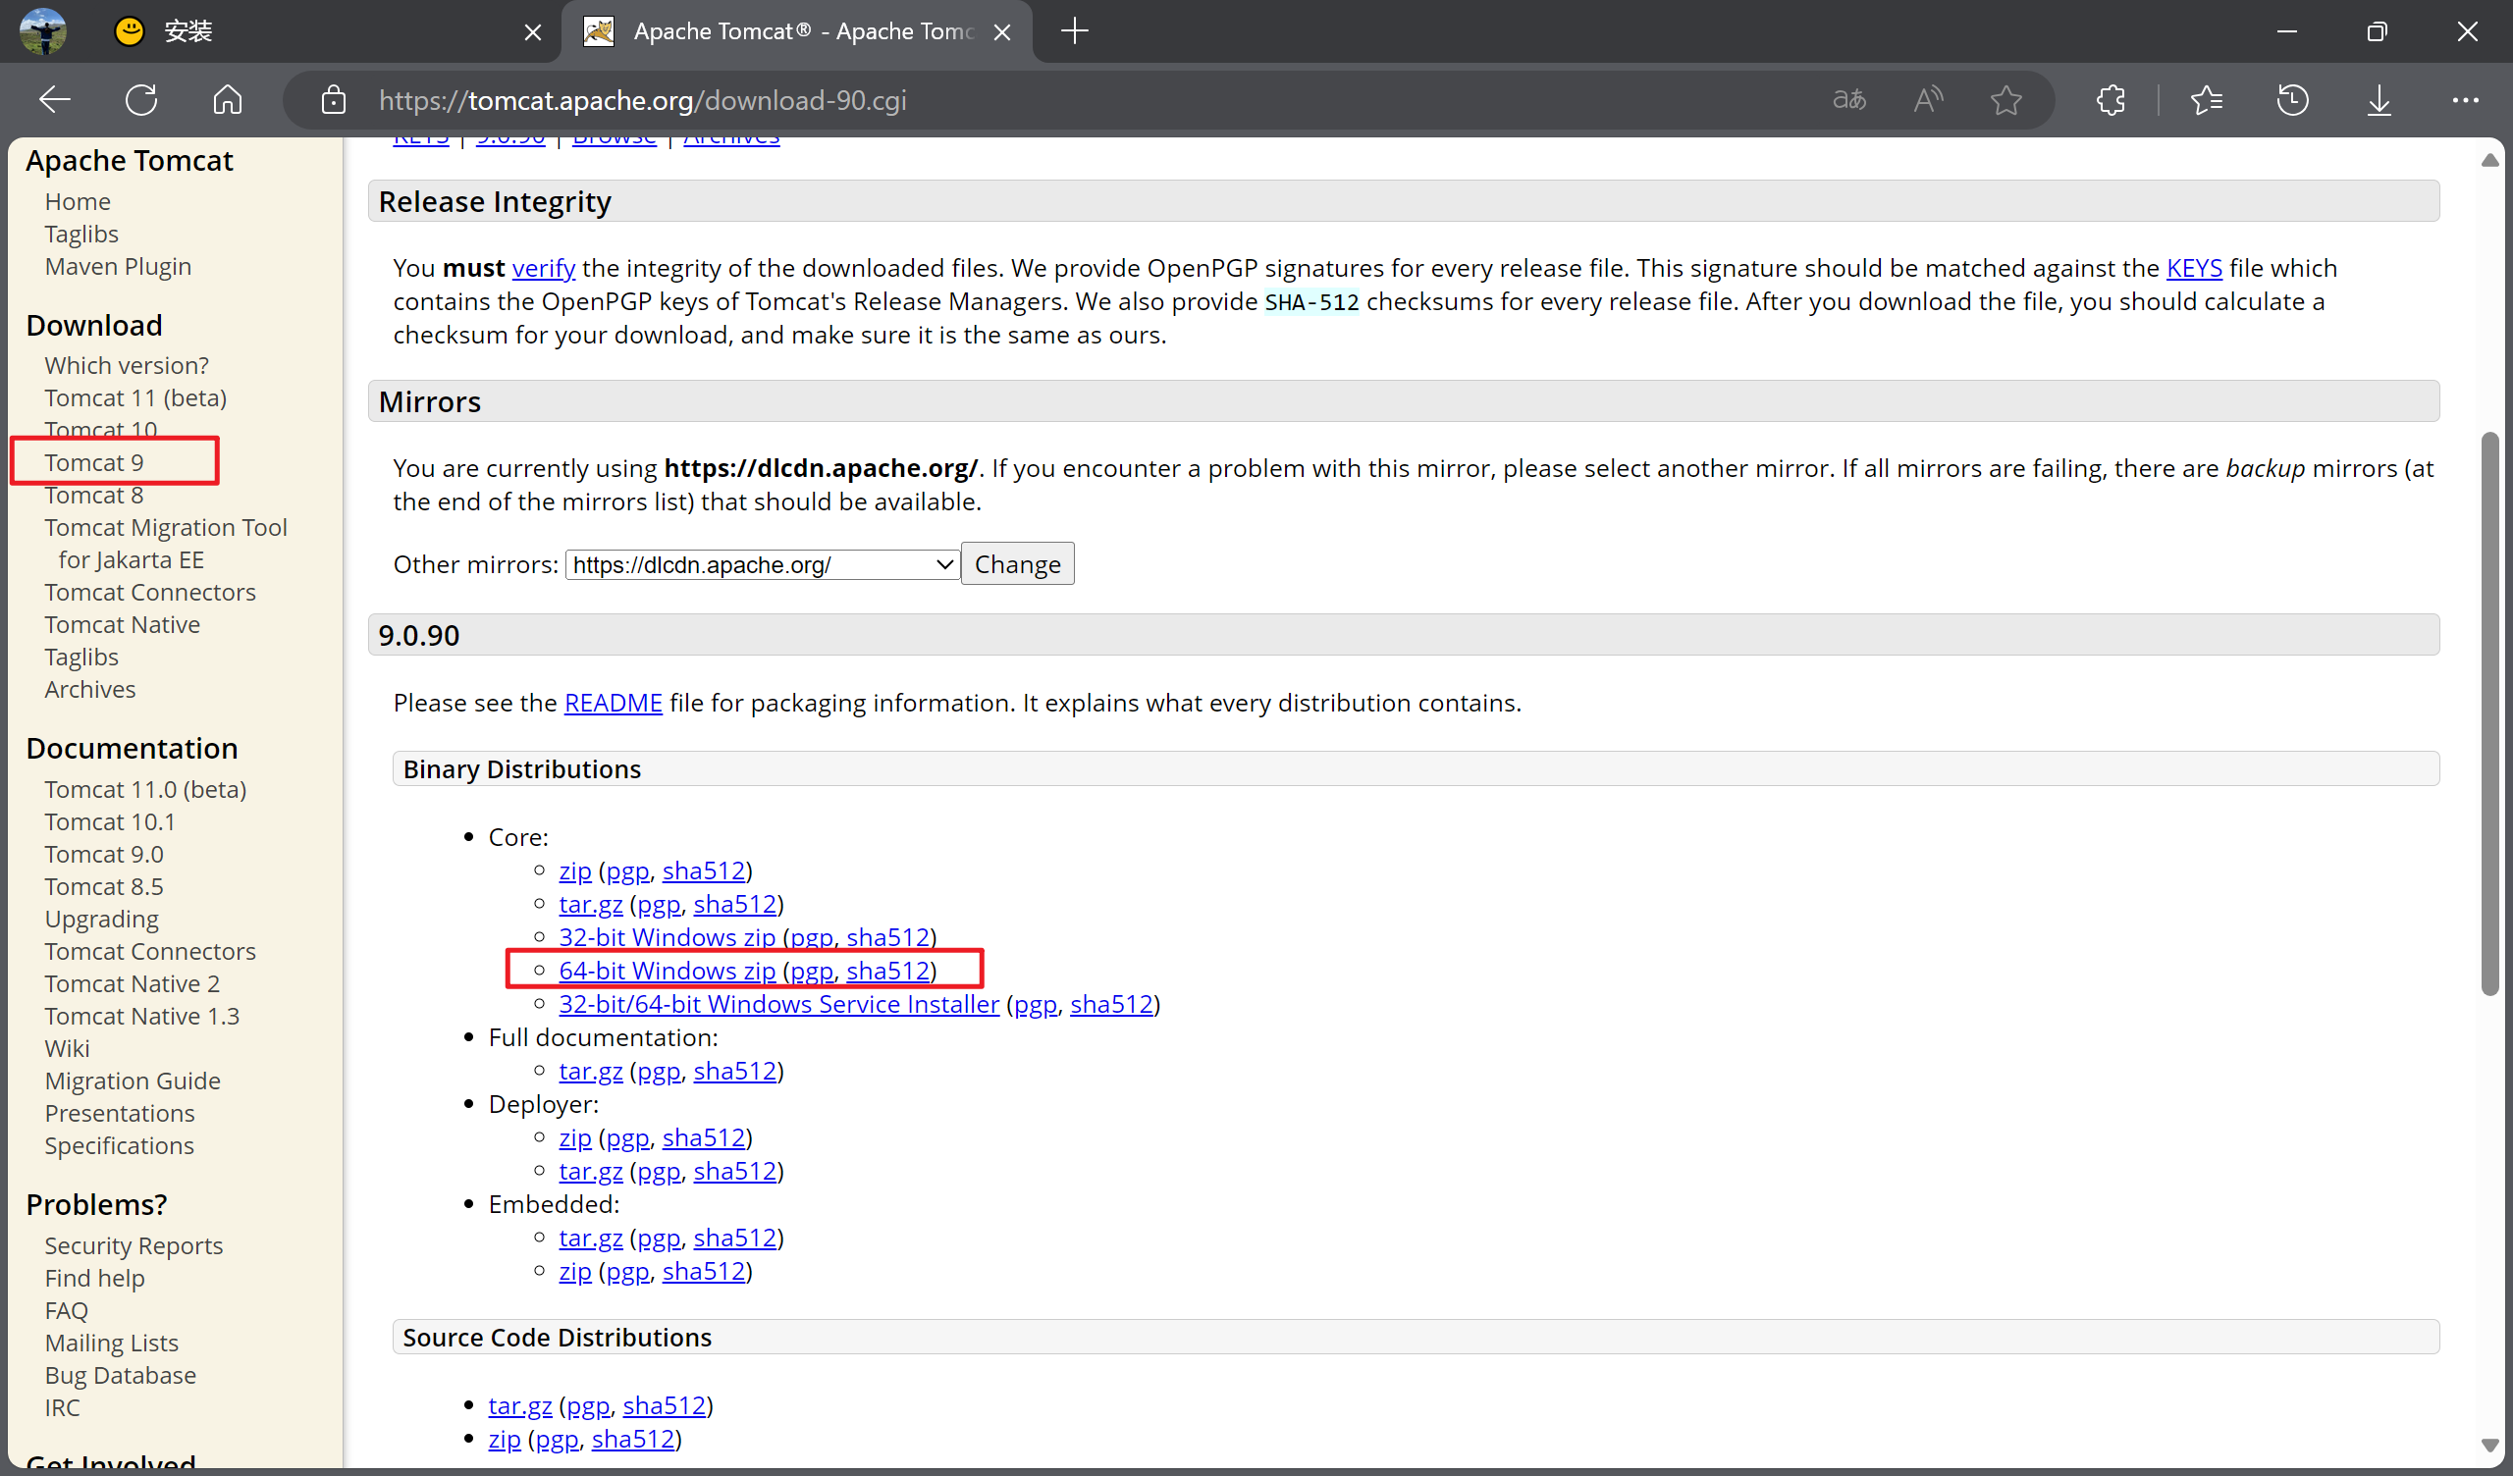2513x1476 pixels.
Task: Close the 安装 tab
Action: point(532,32)
